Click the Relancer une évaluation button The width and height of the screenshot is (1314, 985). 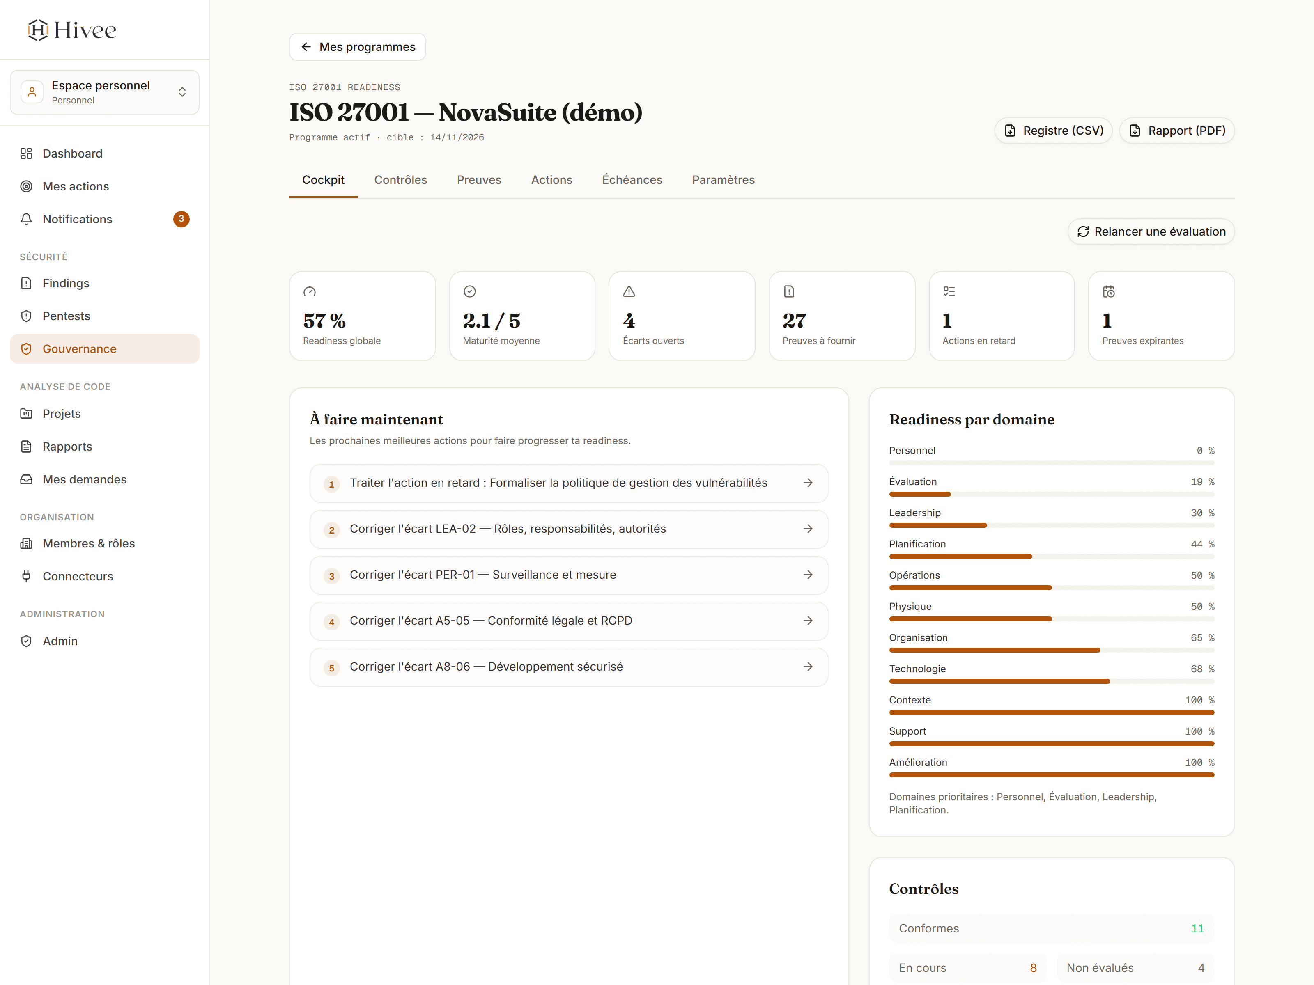click(1151, 231)
